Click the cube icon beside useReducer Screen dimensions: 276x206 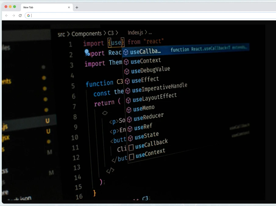pyautogui.click(x=129, y=120)
